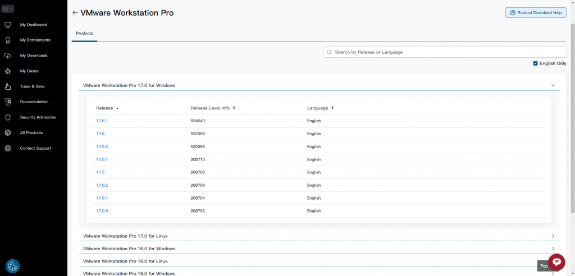Click the Trials & Beta hand icon
Viewport: 575px width, 276px height.
click(8, 86)
